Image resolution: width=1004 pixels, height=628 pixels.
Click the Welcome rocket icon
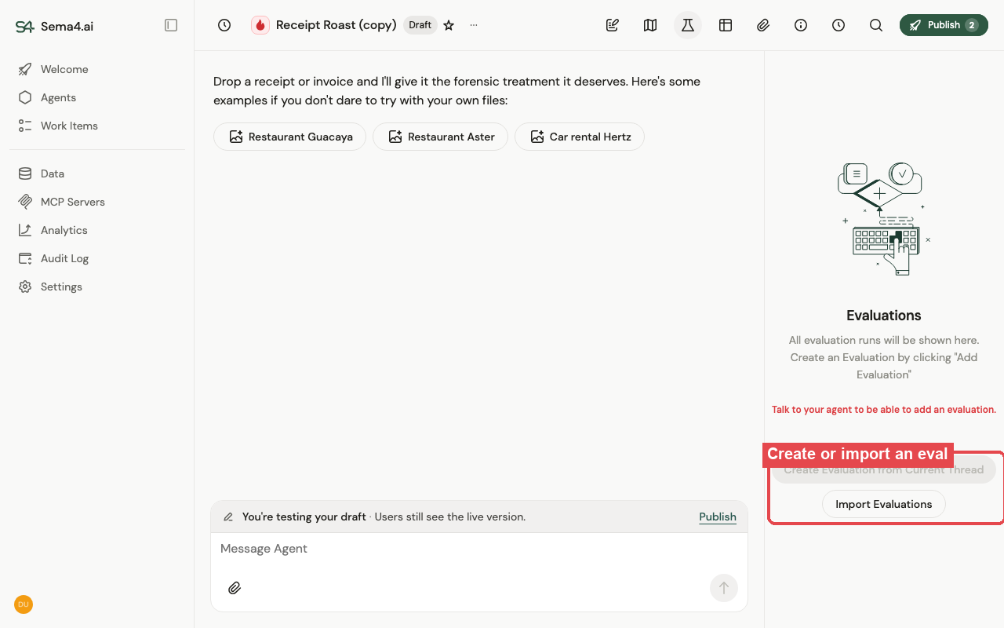point(25,69)
